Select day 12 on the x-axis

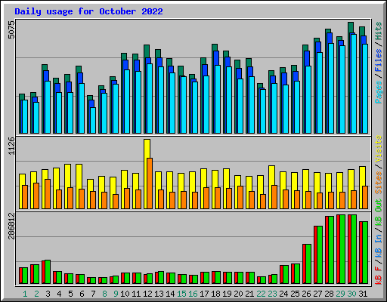147,294
